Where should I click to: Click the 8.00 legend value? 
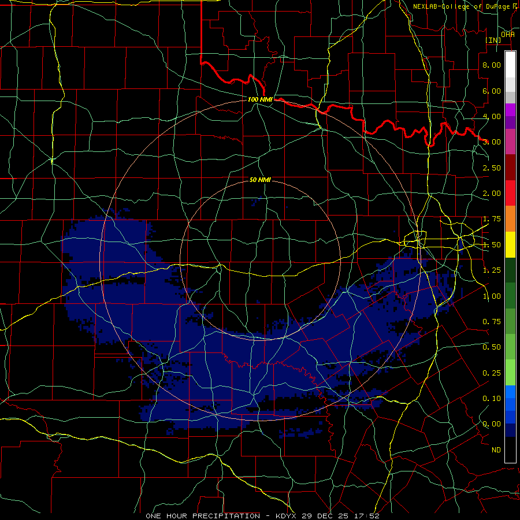tap(492, 65)
